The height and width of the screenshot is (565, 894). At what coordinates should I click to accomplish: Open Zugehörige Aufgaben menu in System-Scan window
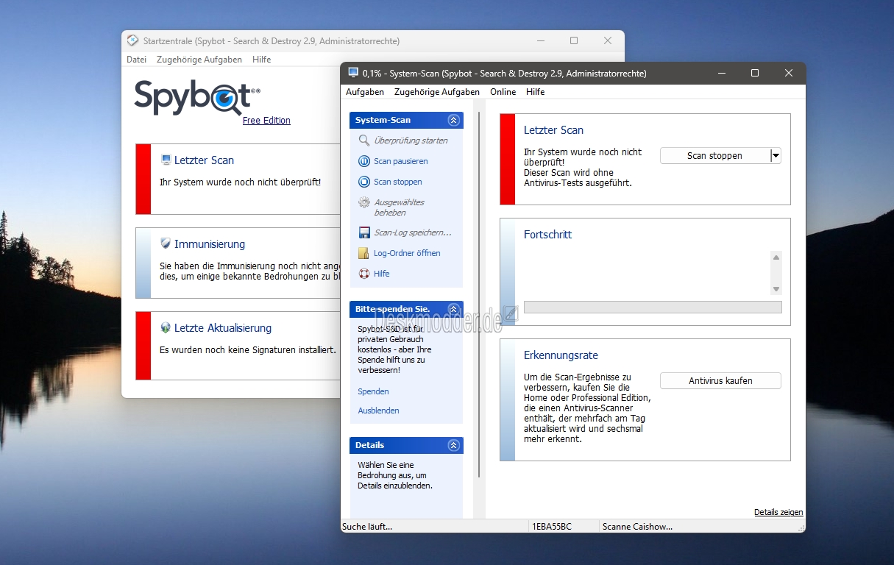click(437, 92)
